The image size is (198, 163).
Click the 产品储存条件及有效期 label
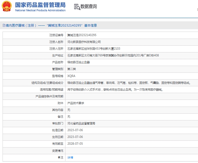49,96
